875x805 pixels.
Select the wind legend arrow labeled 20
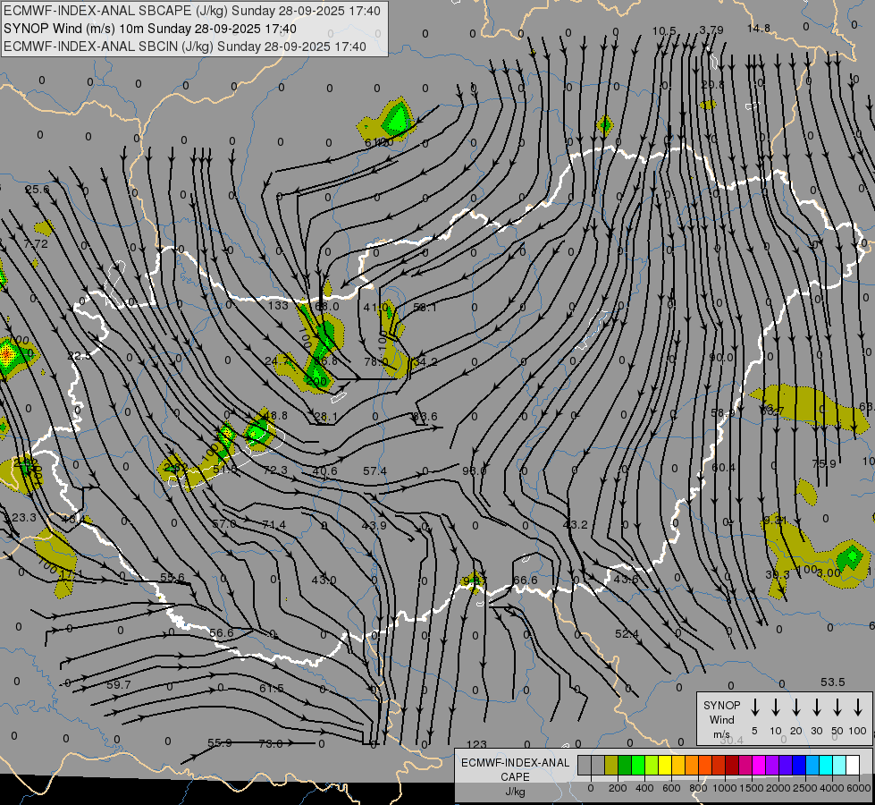(796, 708)
